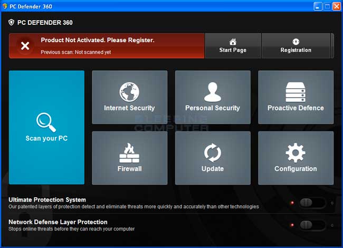Image resolution: width=343 pixels, height=248 pixels.
Task: Open Proactive Defence server icon
Action: click(x=296, y=92)
